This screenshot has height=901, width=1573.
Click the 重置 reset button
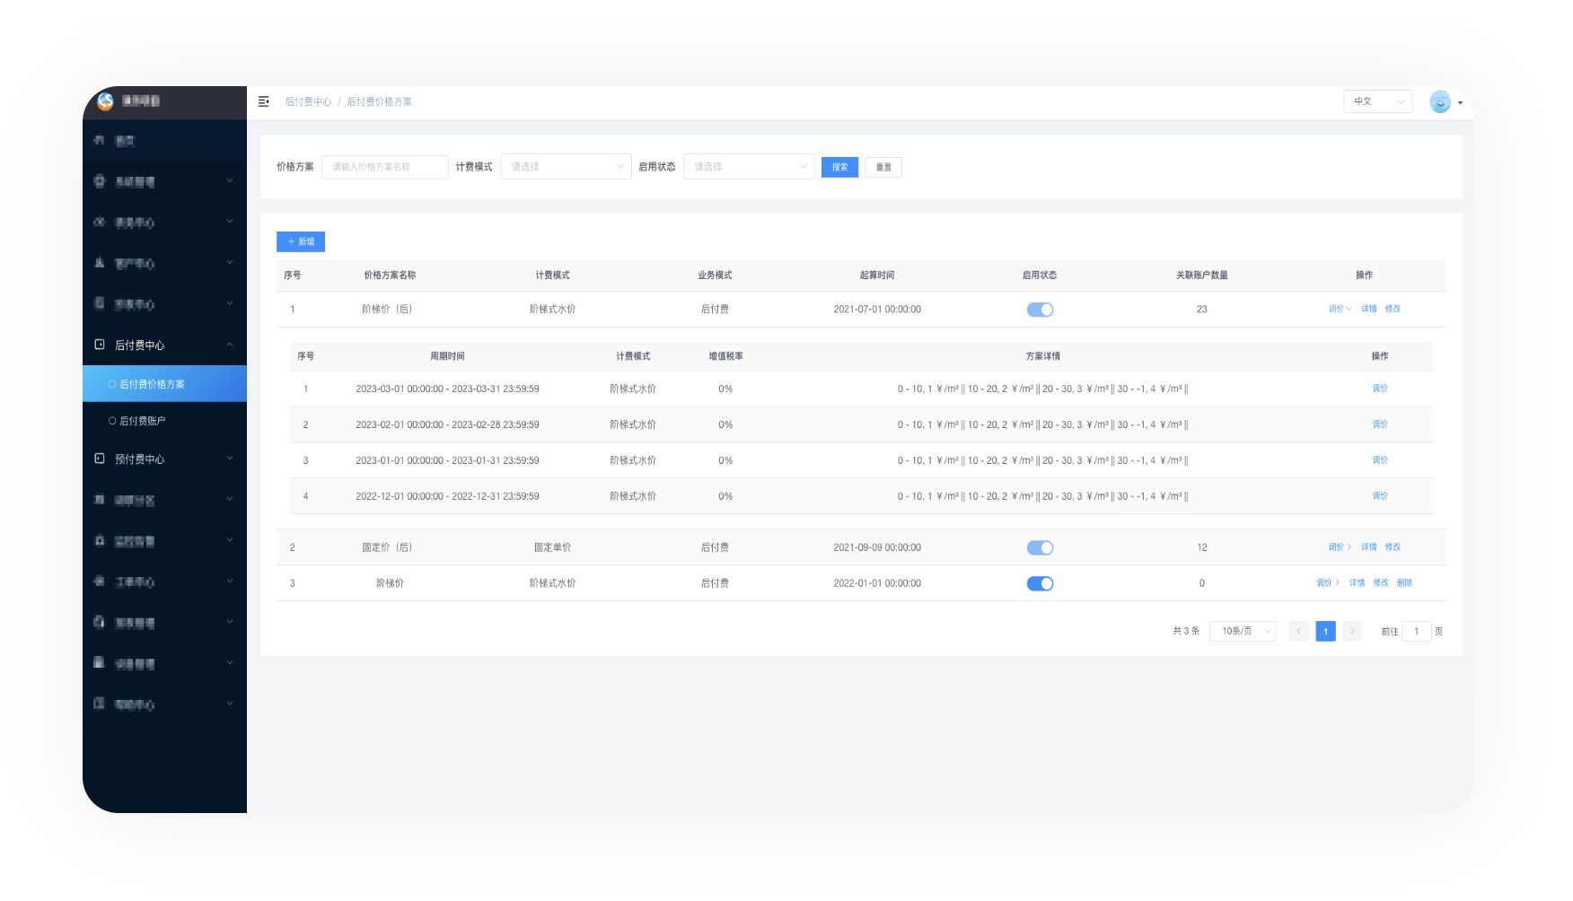click(883, 167)
